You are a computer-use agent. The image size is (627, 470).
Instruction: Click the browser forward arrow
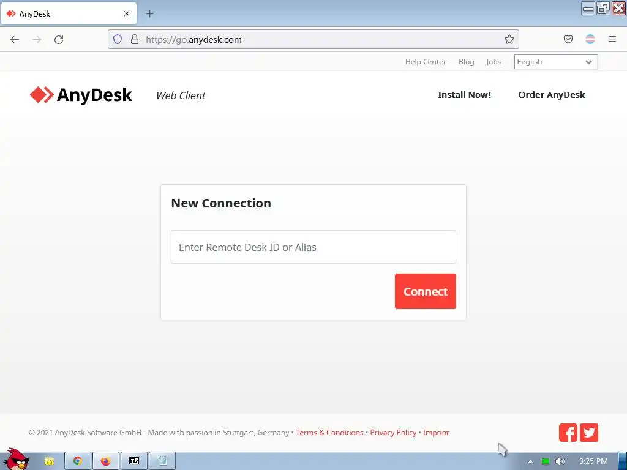37,40
